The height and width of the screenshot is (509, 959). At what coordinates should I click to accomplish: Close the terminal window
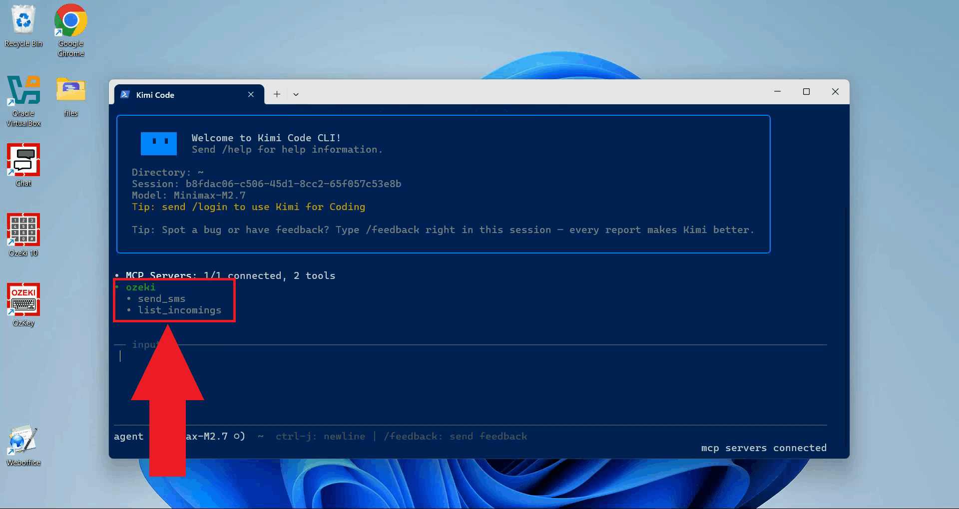click(x=835, y=91)
